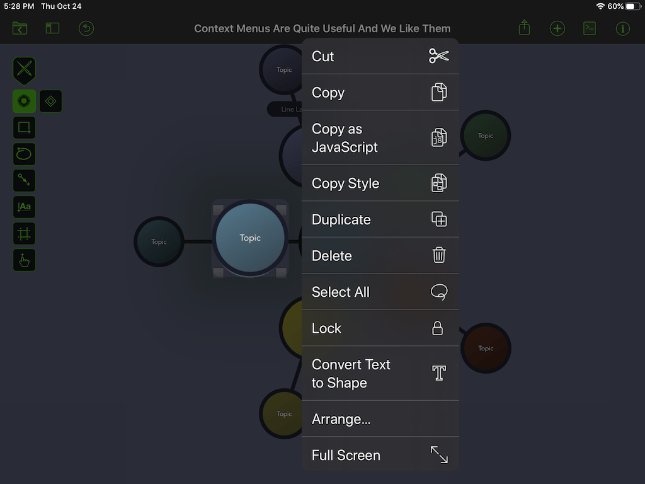Choose Lock from the context menu
This screenshot has width=645, height=484.
pyautogui.click(x=380, y=328)
